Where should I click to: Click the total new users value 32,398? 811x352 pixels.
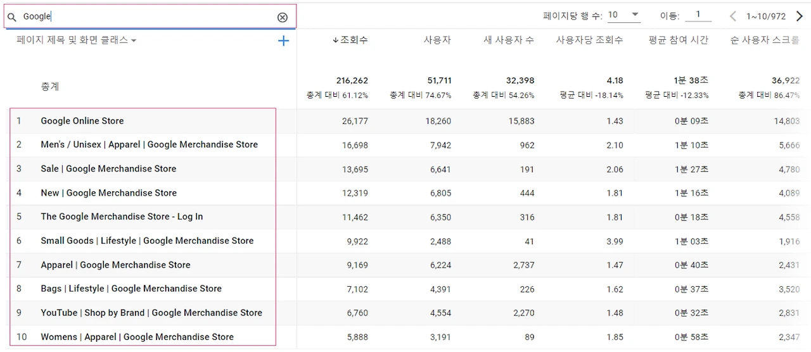[x=520, y=80]
